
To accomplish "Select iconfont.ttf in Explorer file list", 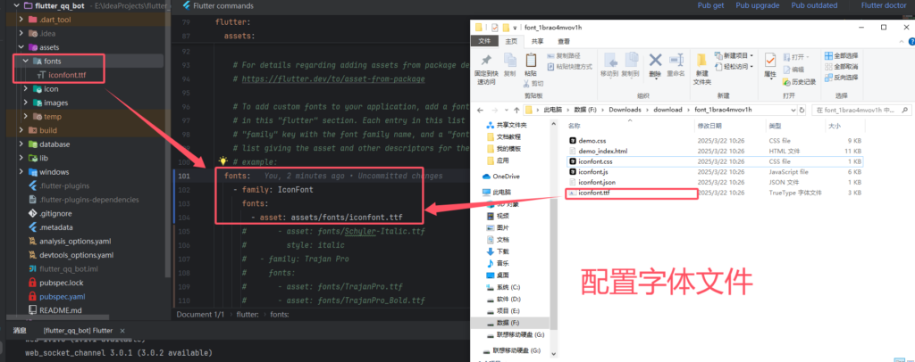I will pos(594,193).
